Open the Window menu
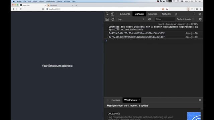Viewport: 214px width, 120px height. click(67, 1)
